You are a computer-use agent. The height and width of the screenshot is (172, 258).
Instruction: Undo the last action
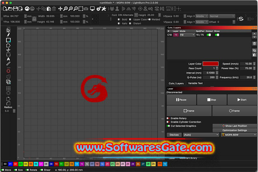27,9
